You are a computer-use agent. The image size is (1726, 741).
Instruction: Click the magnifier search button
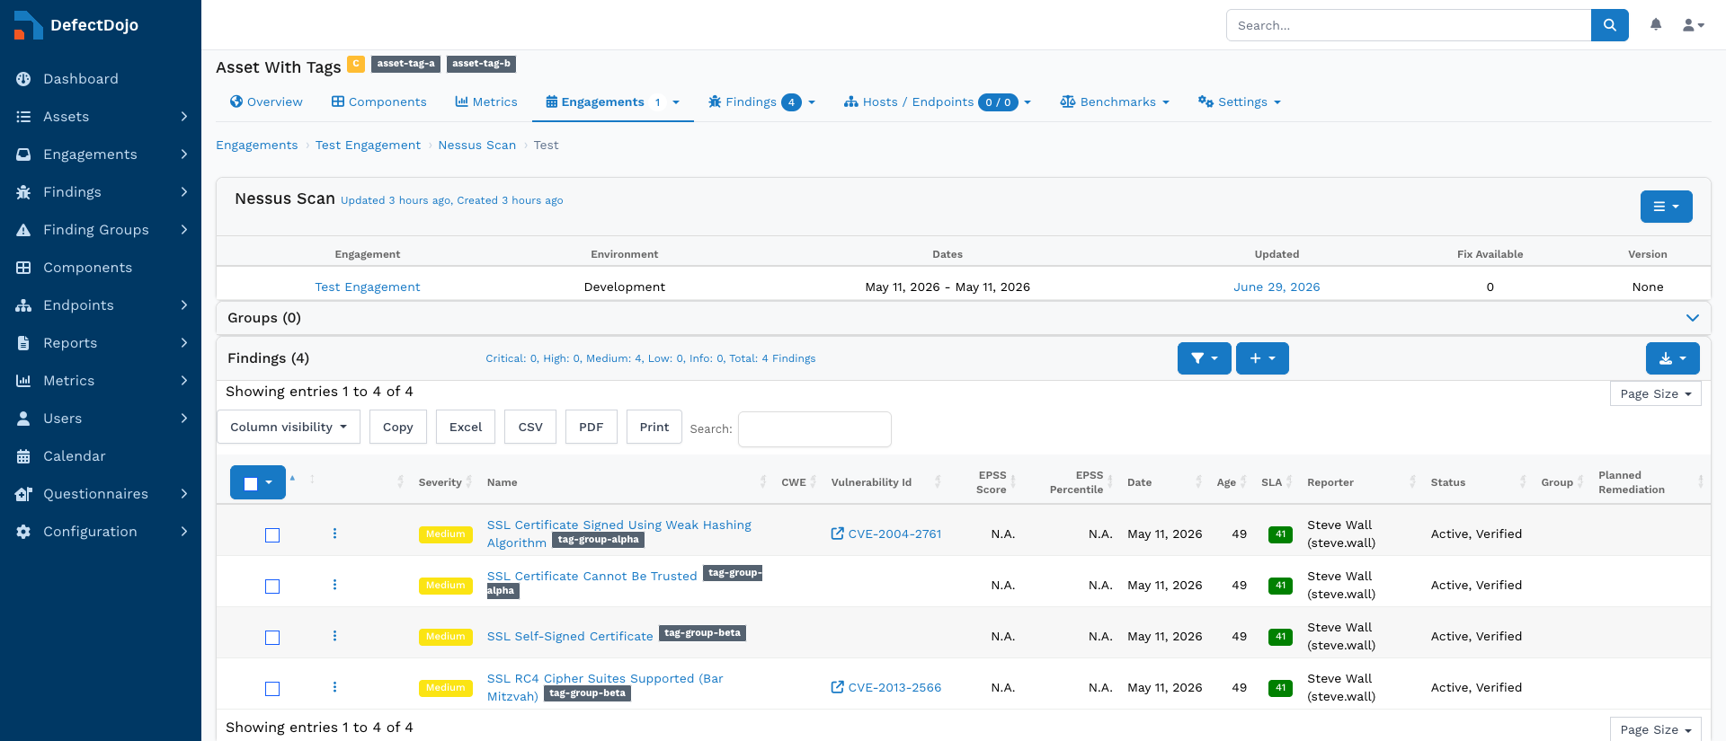click(1609, 25)
